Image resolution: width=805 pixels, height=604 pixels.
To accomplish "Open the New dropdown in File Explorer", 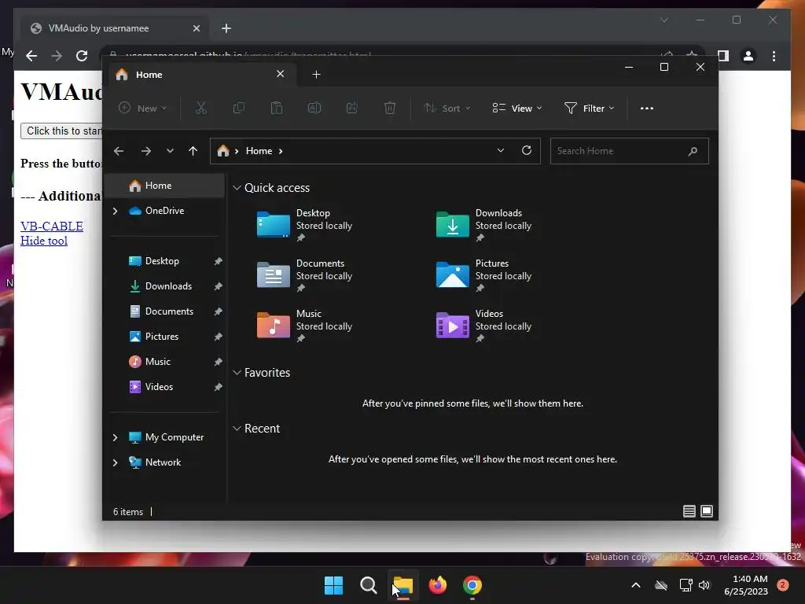I will [143, 109].
